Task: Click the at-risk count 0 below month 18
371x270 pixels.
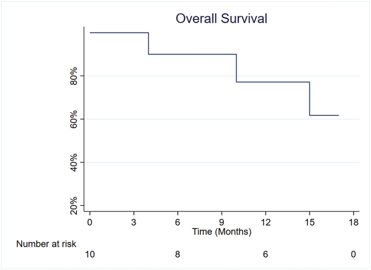Action: 353,254
